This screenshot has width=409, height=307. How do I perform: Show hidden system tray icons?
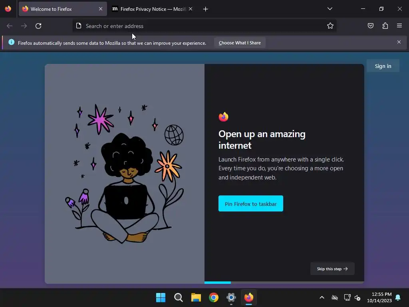click(x=322, y=297)
